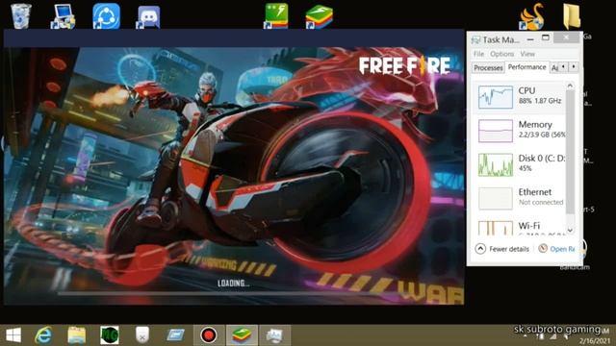Open the Options menu in Task Manager
Viewport: 616px width, 346px height.
(501, 54)
